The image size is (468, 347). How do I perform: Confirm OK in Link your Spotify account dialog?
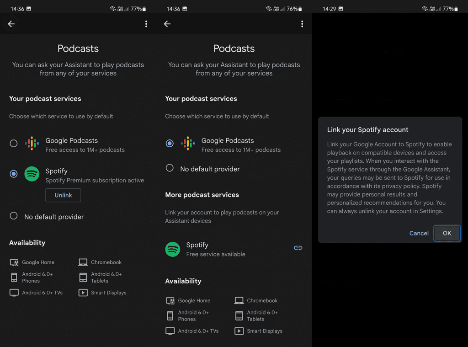pos(447,233)
